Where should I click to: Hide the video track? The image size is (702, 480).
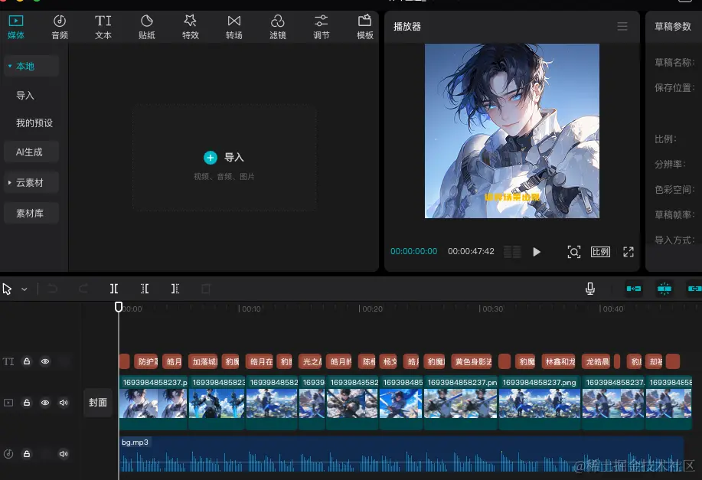[45, 403]
